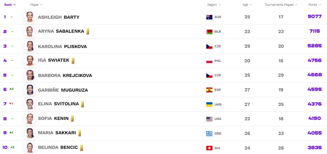Click the Greece flag icon for Sakkari
This screenshot has height=154, width=327.
(209, 133)
